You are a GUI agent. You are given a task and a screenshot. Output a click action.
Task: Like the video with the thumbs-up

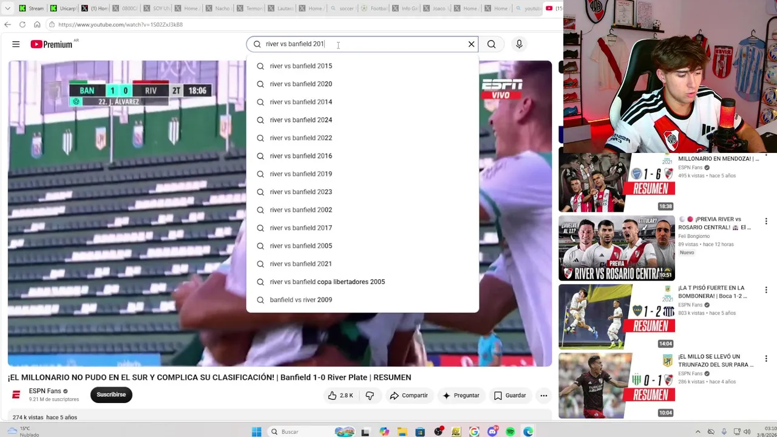(x=341, y=395)
